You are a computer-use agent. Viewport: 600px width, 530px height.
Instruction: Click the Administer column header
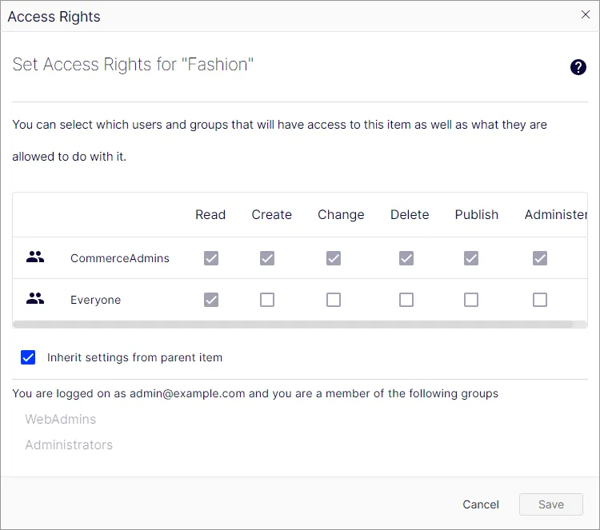click(556, 214)
